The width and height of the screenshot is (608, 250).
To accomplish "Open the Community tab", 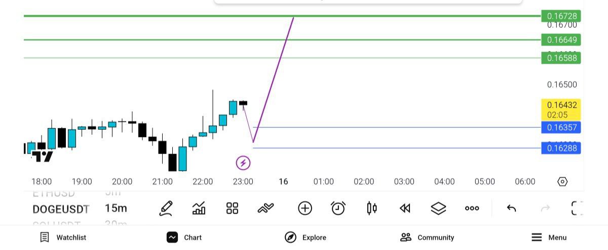I will [x=427, y=237].
